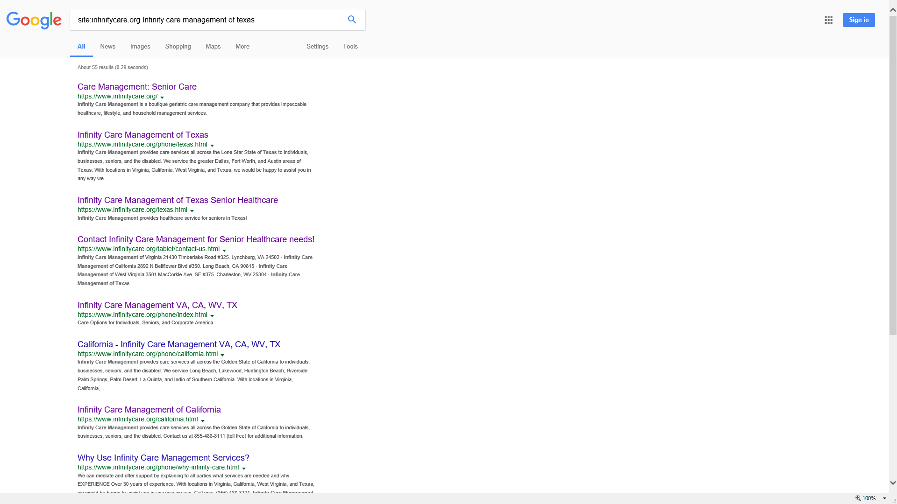This screenshot has height=504, width=897.
Task: Select the All tab
Action: click(x=81, y=46)
